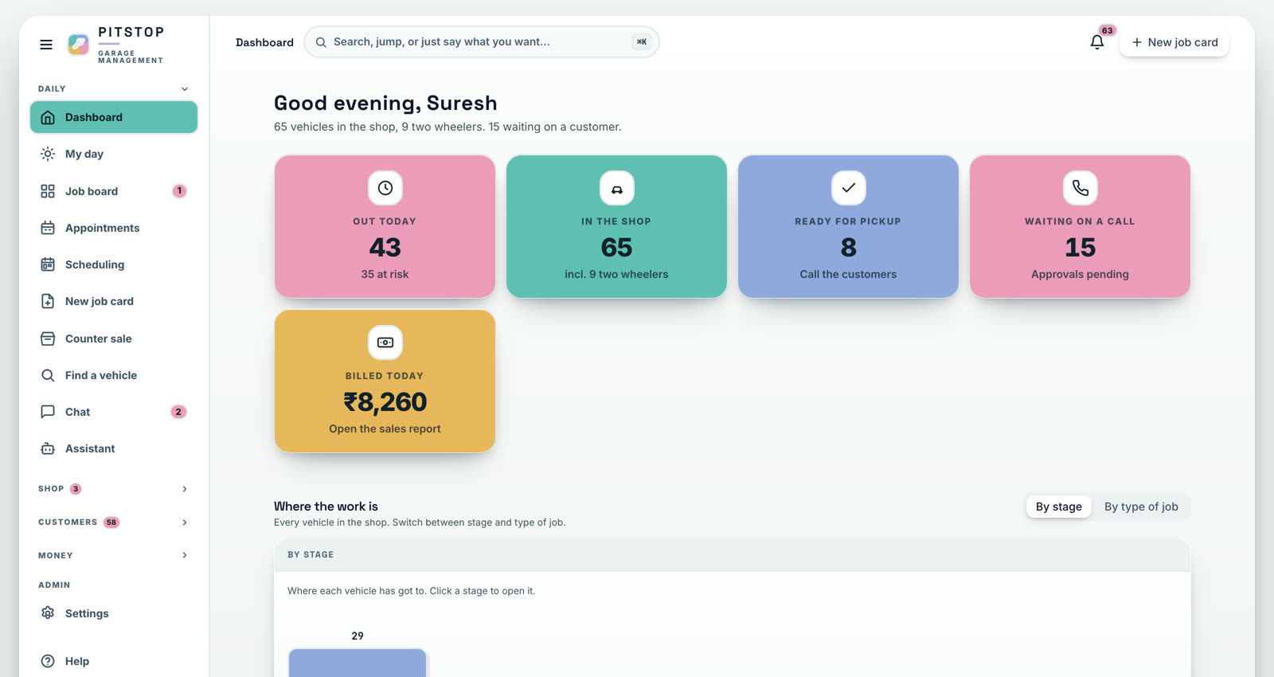Click the car icon on In The Shop card
The image size is (1274, 677).
point(617,188)
